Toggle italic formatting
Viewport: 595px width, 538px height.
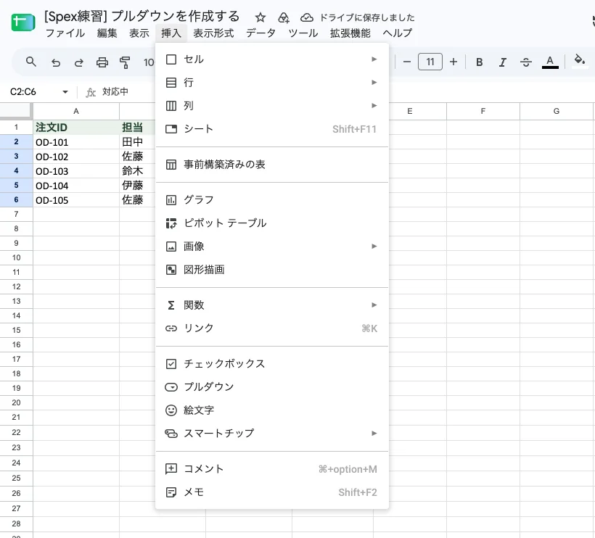pyautogui.click(x=502, y=62)
